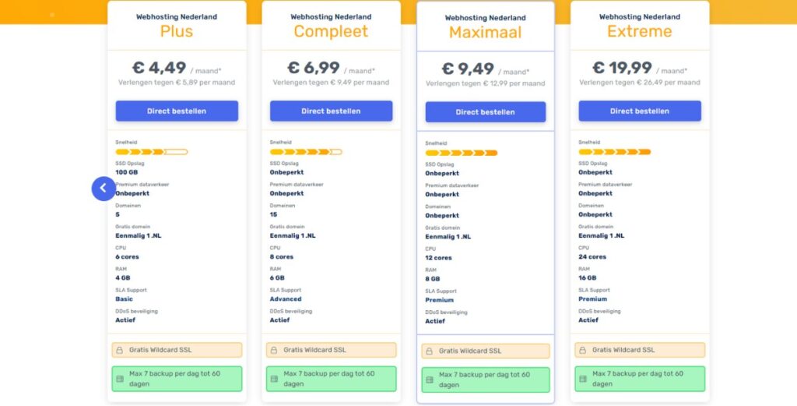Order the Plus plan with Direct bestellen
Screen dimensions: 797x406
177,111
